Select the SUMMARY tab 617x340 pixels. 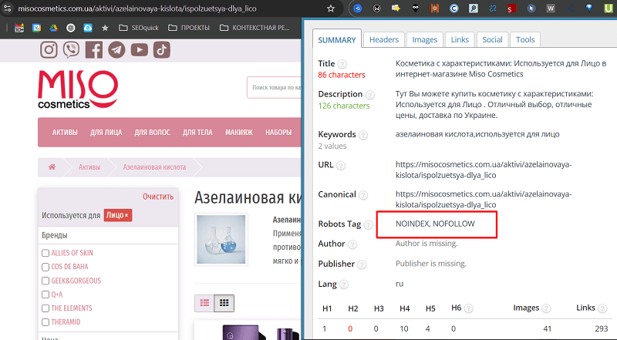pyautogui.click(x=337, y=40)
